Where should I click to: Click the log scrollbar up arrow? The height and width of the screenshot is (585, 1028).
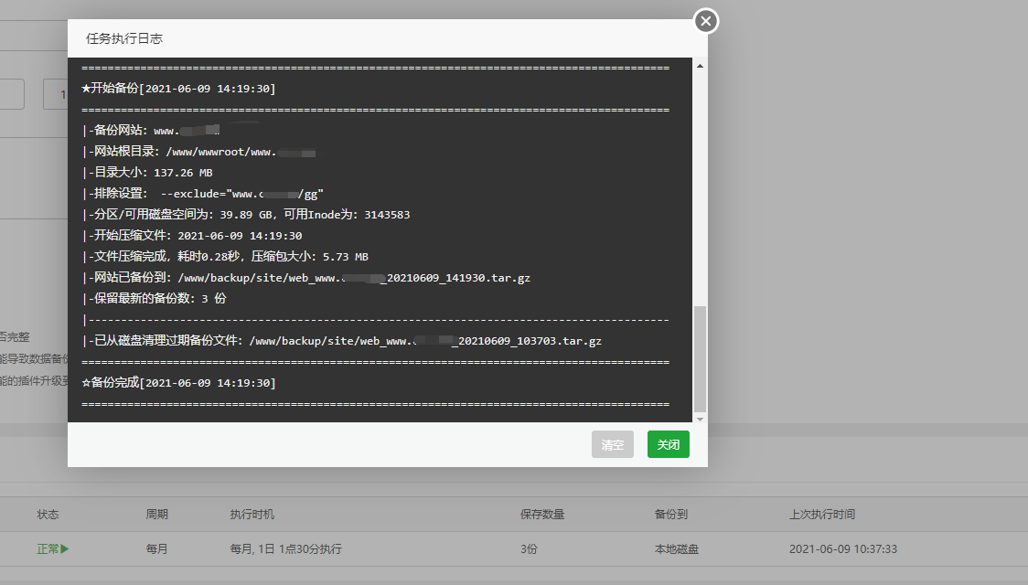coord(700,66)
